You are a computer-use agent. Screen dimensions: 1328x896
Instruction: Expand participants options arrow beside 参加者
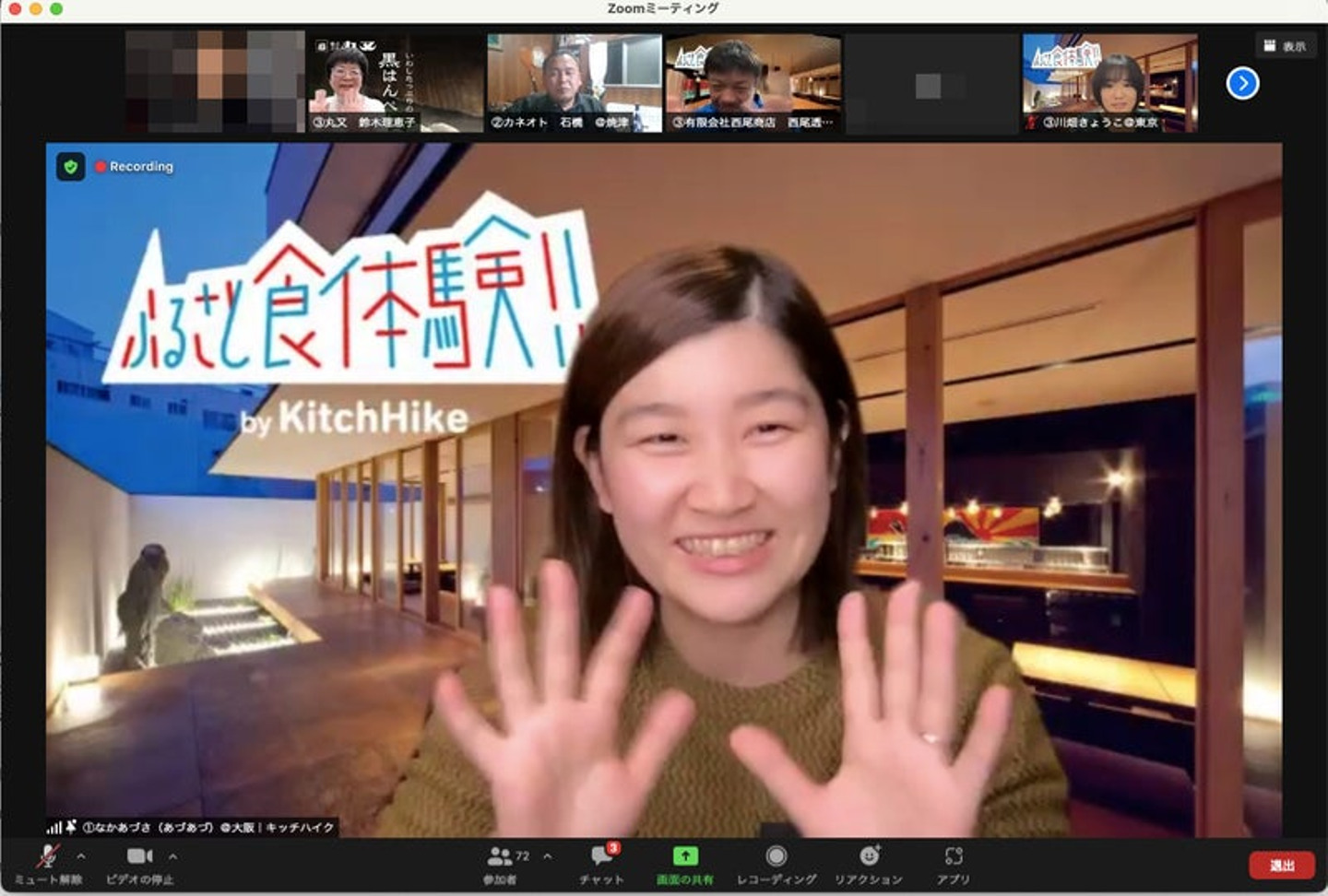(548, 856)
